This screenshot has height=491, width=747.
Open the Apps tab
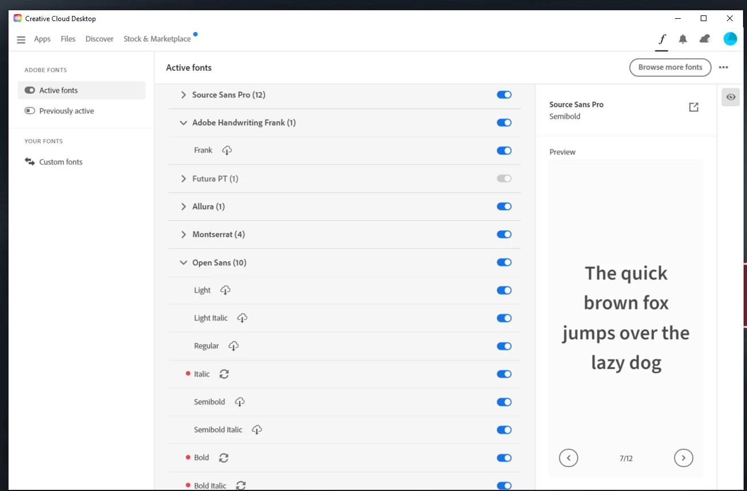(x=42, y=39)
